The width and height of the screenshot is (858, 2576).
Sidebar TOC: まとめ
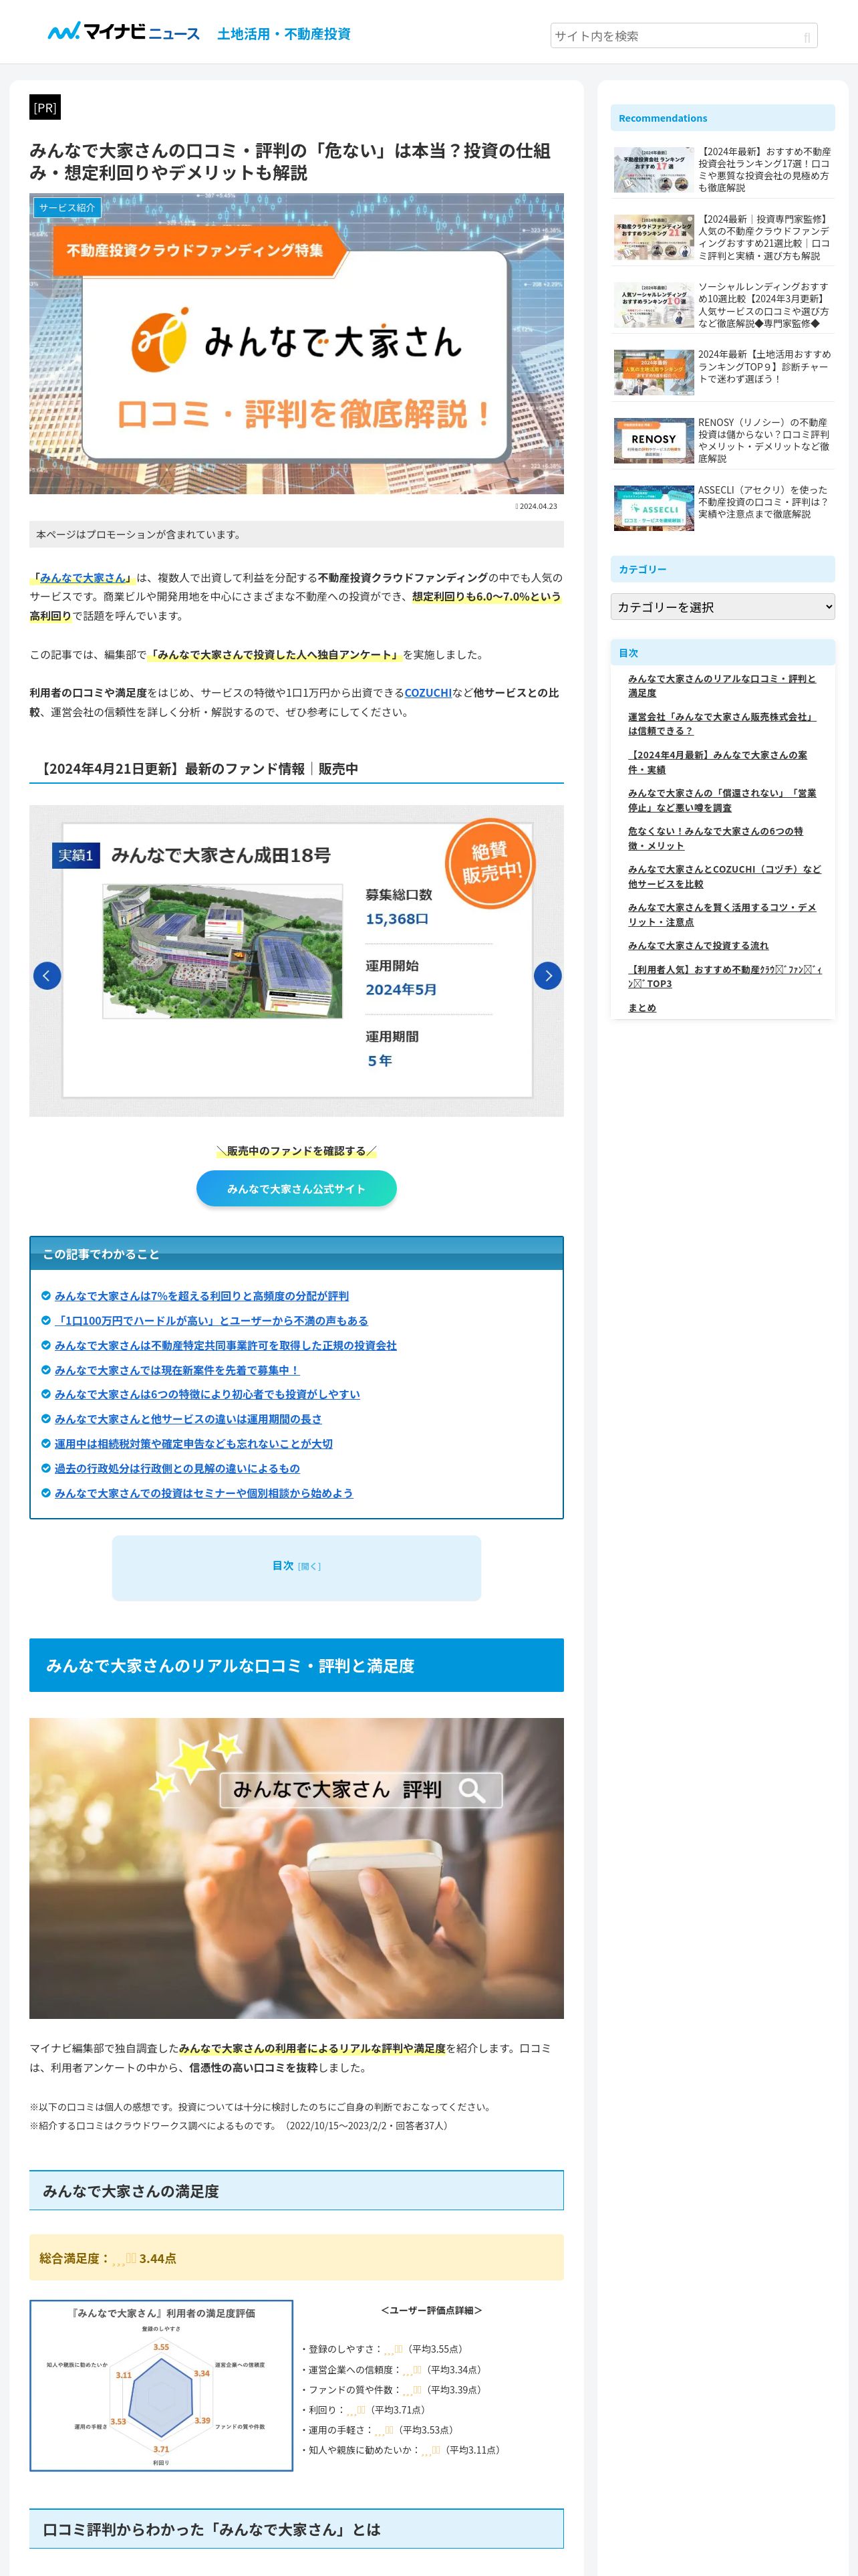tap(642, 1008)
